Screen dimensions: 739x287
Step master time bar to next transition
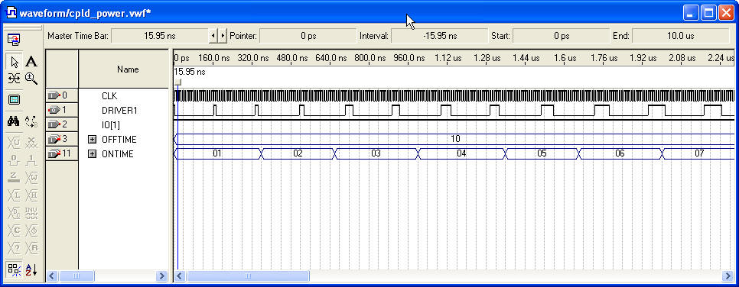coord(223,36)
